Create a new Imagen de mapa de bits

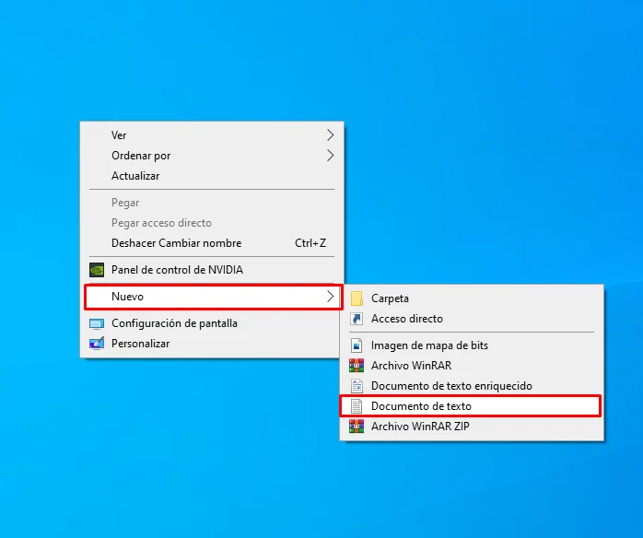click(x=472, y=345)
